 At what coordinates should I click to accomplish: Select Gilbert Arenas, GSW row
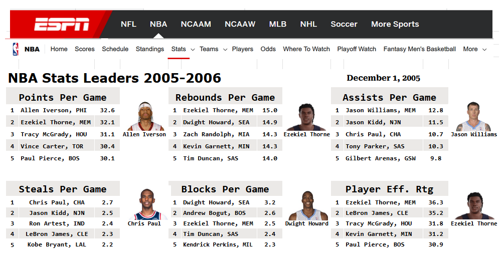(390, 158)
